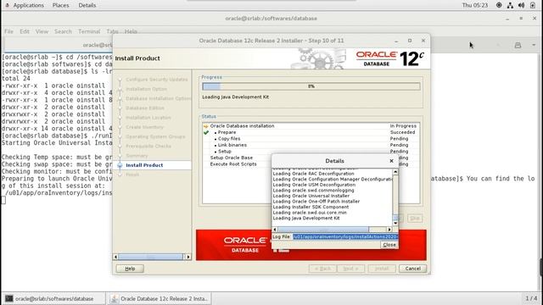The width and height of the screenshot is (543, 305).
Task: Click Loading Oracle RAC Deconfiguration line
Action: click(x=313, y=174)
